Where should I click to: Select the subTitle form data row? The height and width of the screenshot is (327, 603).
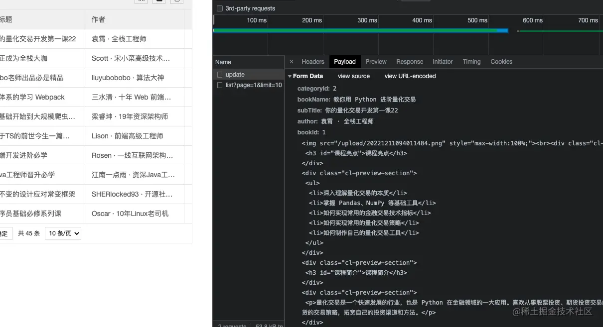(348, 110)
